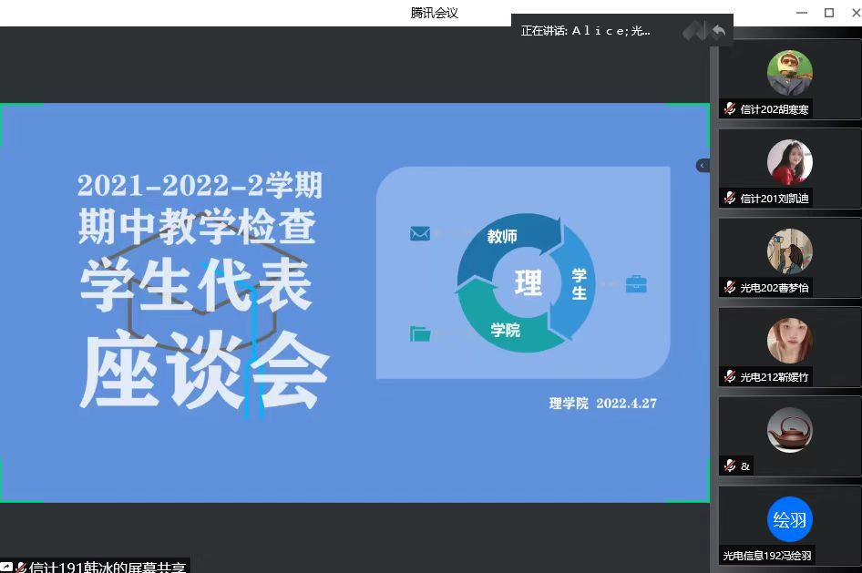Click the muted mic icon beside 光电212靳媛竹
This screenshot has width=862, height=573.
730,377
